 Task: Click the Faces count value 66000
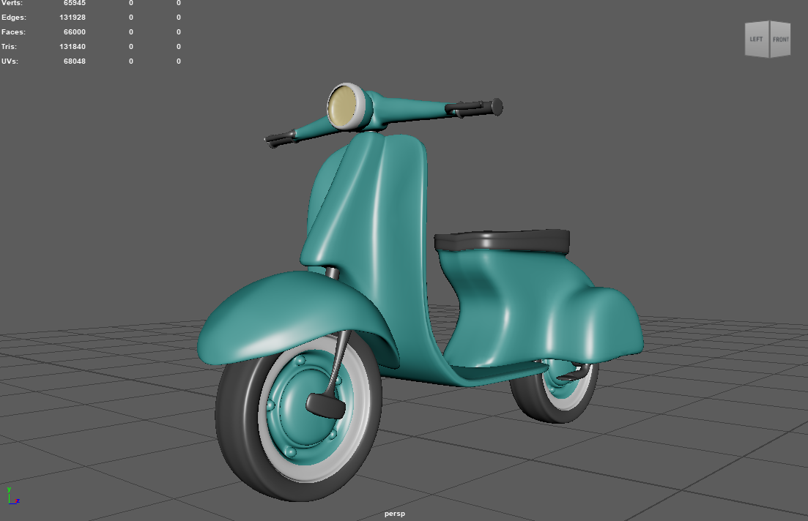(74, 32)
